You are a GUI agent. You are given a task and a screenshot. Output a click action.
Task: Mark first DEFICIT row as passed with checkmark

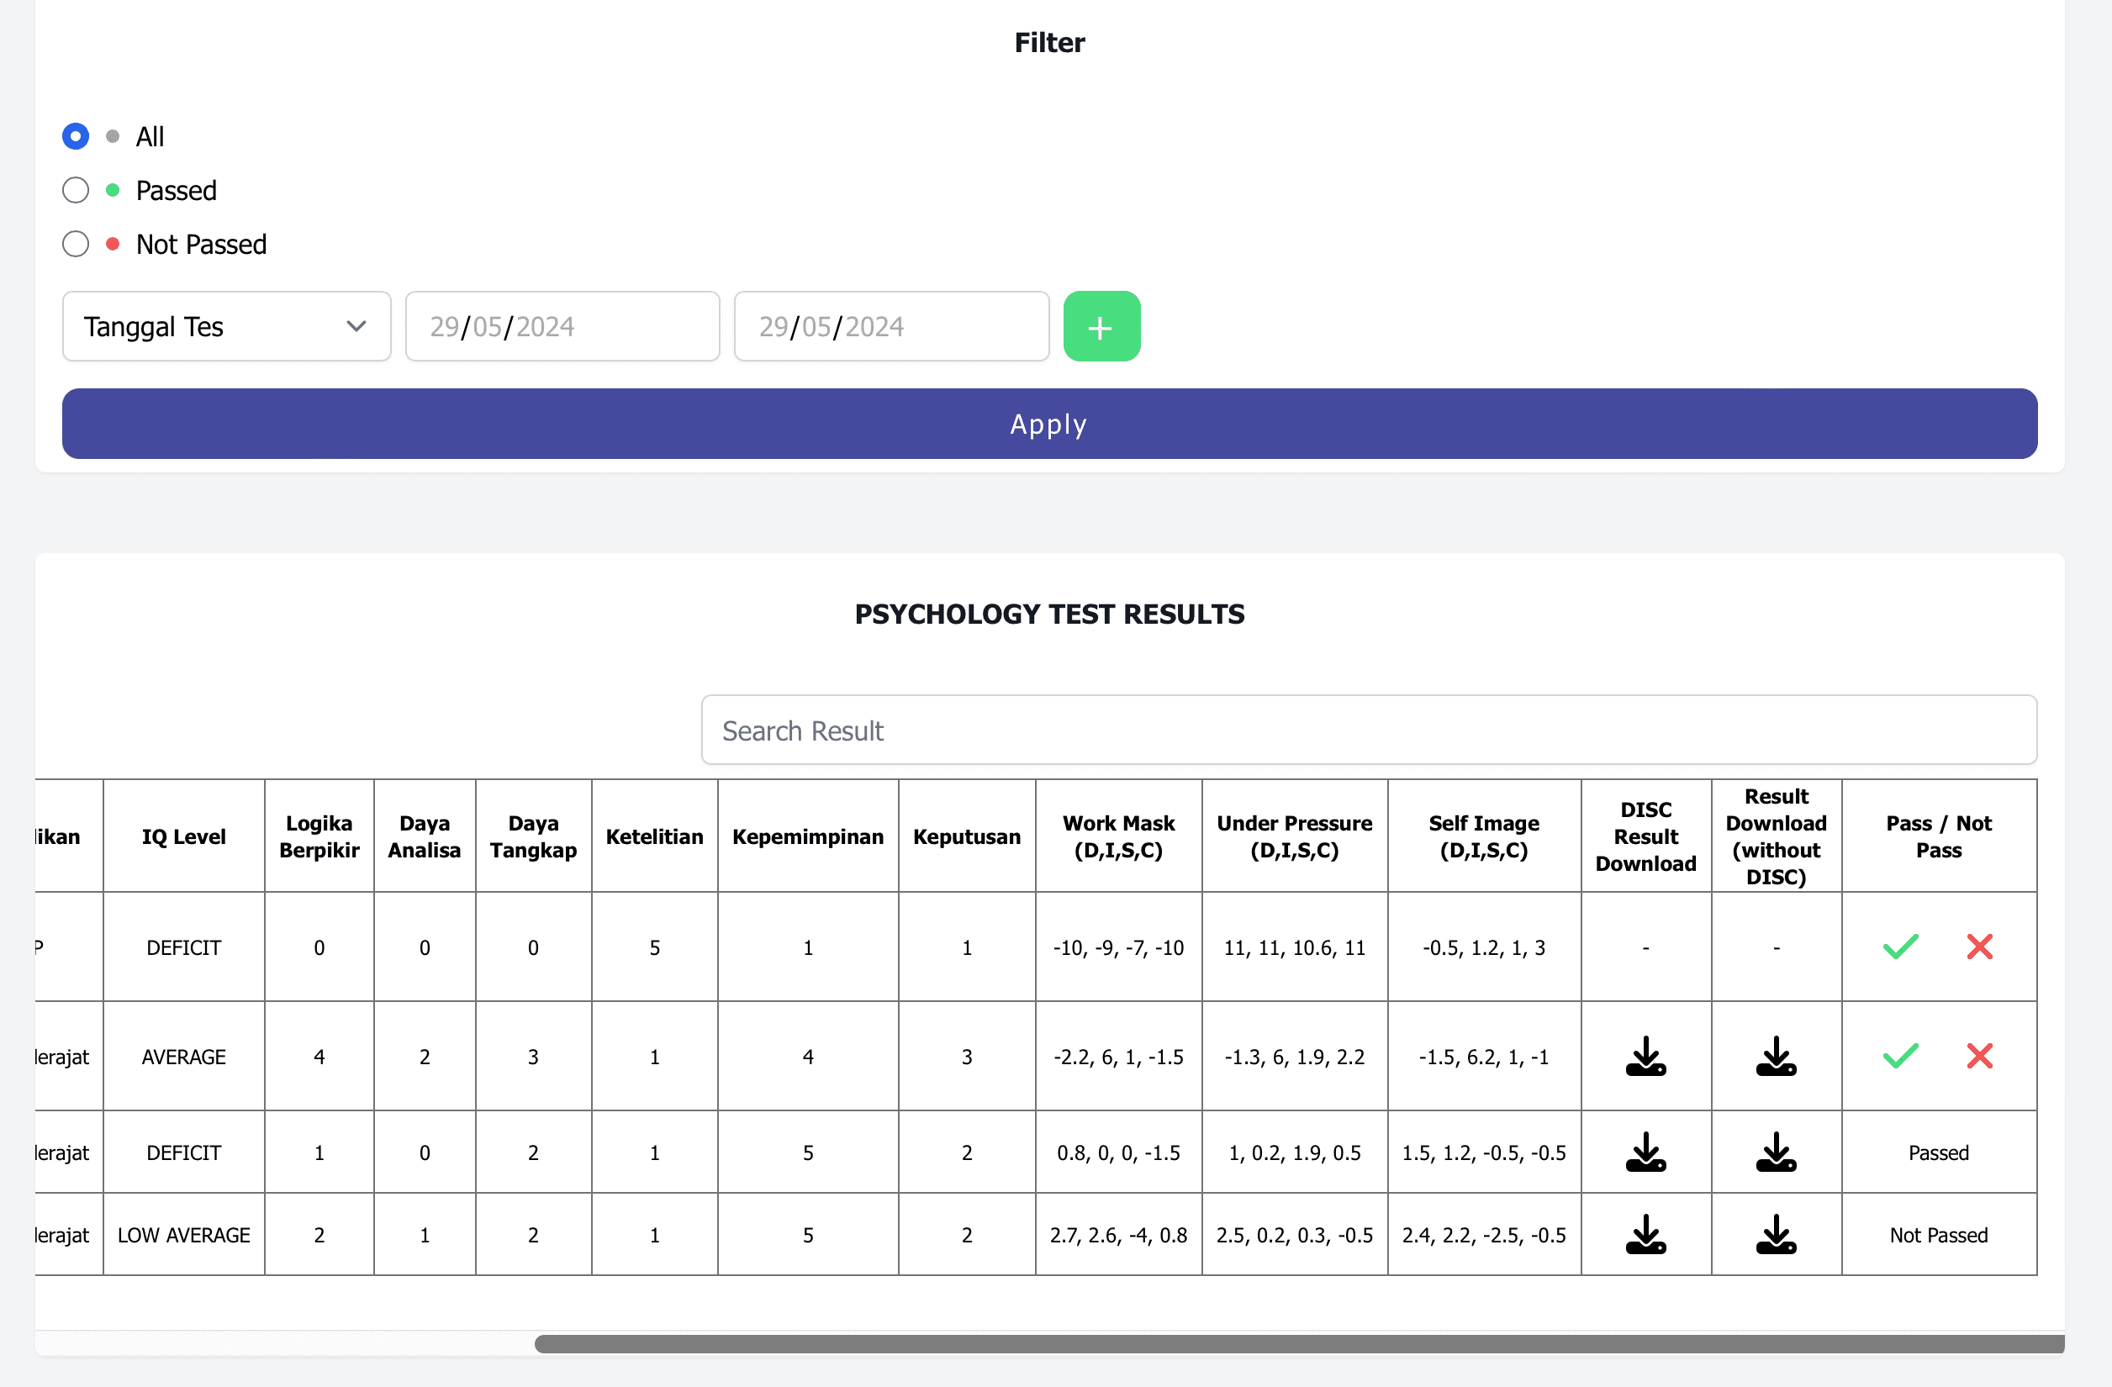[1900, 947]
